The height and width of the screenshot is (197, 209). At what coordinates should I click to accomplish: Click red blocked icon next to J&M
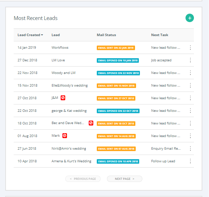63,98
